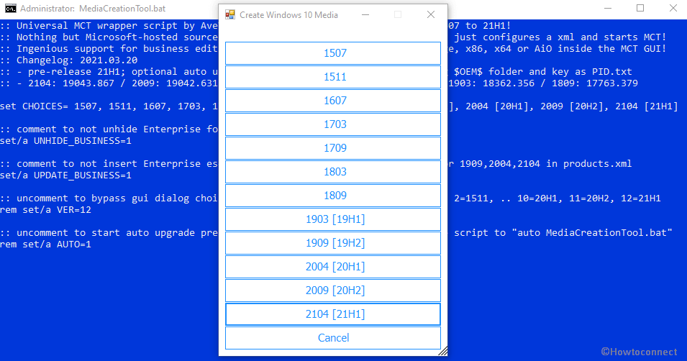Choose the 1511 version button
Viewport: 687px width, 361px height.
(333, 77)
